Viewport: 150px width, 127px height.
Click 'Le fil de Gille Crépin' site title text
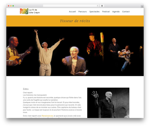point(34,11)
